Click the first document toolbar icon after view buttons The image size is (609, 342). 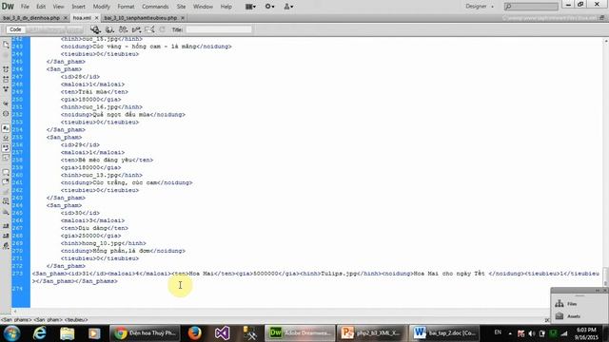95,29
